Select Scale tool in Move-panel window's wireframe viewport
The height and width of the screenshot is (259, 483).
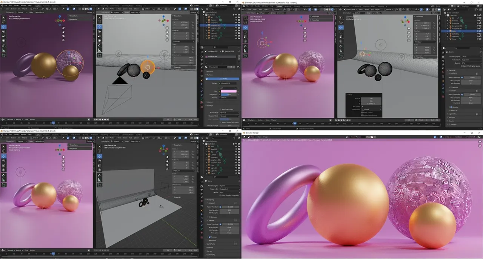[340, 36]
